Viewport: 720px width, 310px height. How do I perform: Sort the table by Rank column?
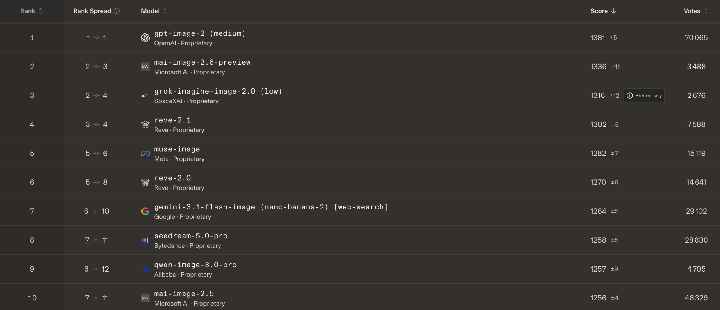click(31, 11)
